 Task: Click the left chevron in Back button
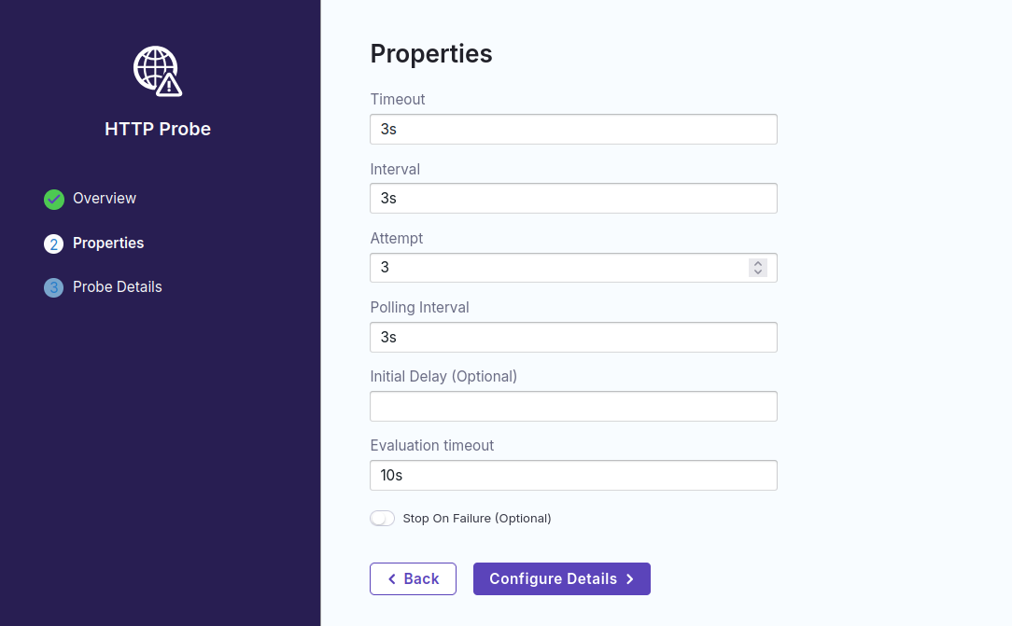point(392,579)
